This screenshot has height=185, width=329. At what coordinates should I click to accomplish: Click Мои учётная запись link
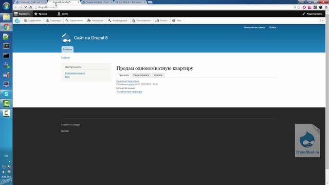254,27
